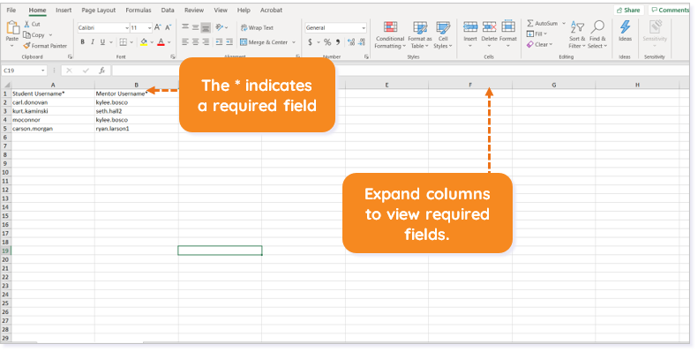Increase the cell indent
This screenshot has height=359, width=698.
coord(229,41)
